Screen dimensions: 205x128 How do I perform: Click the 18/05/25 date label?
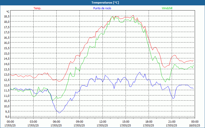click(x=194, y=125)
